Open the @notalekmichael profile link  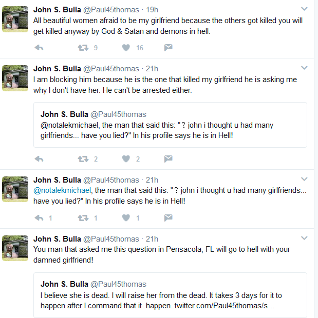pyautogui.click(x=62, y=190)
